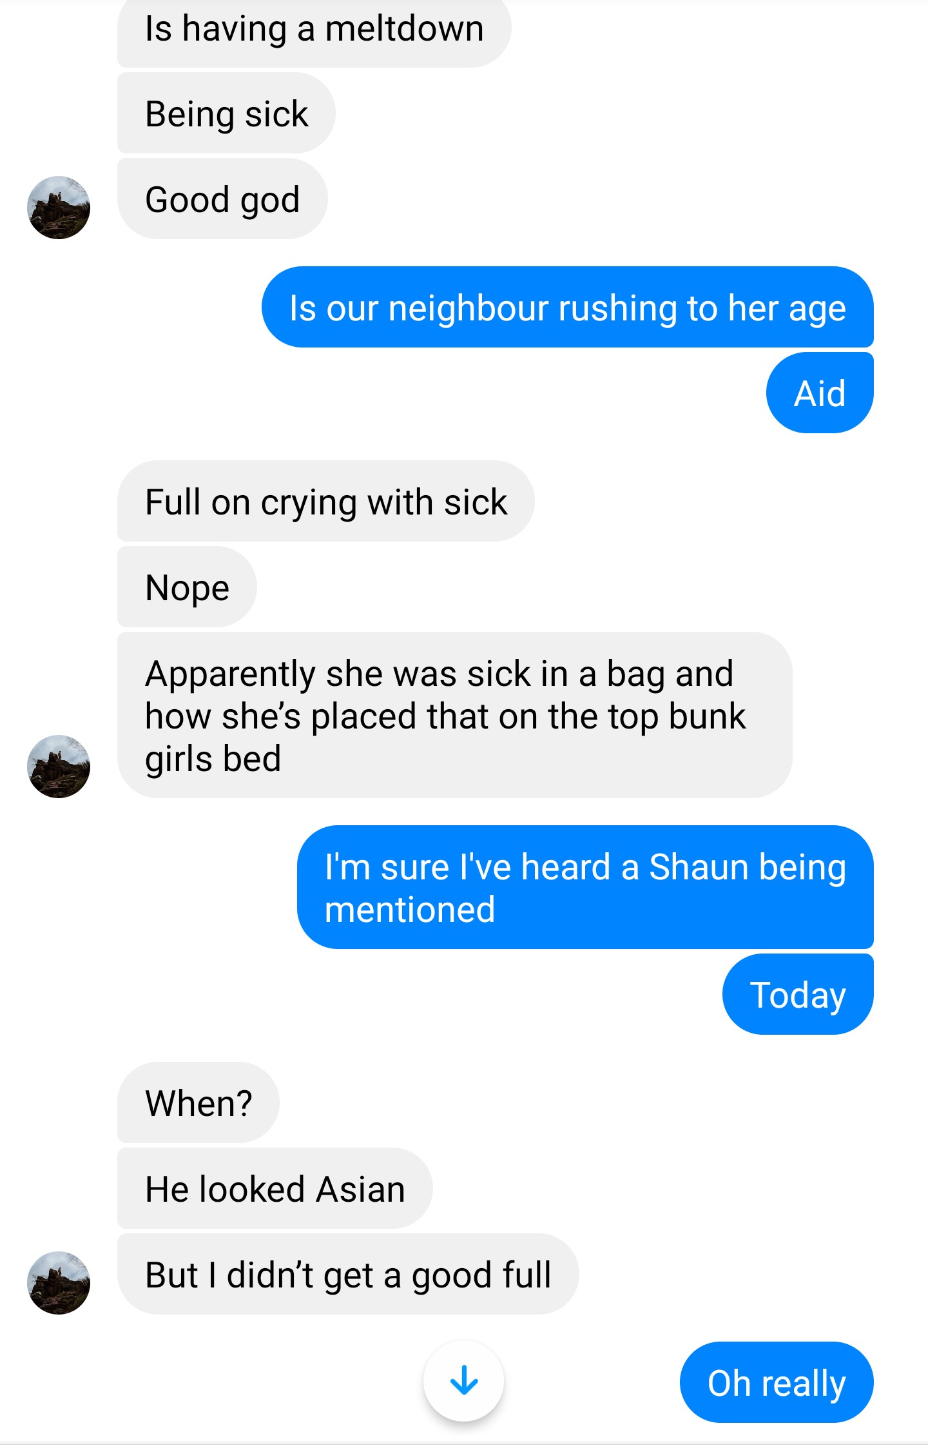Tap the avatar beside 'Good god' message

59,208
